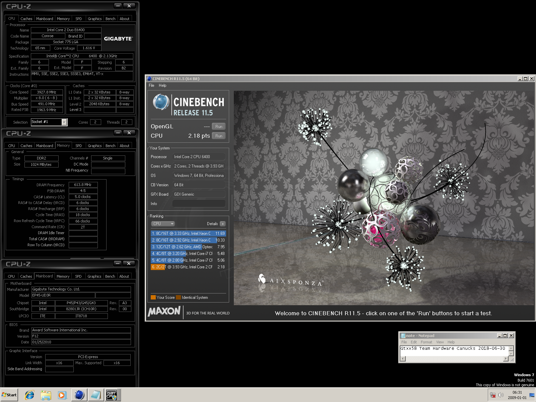Image resolution: width=536 pixels, height=402 pixels.
Task: Select Memory tab in bottom CPU-Z window
Action: [x=63, y=276]
